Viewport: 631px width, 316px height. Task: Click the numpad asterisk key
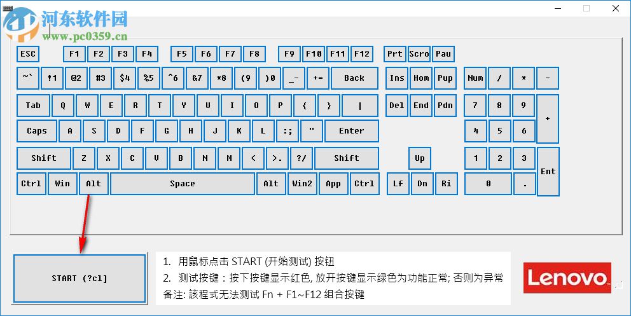pos(524,78)
